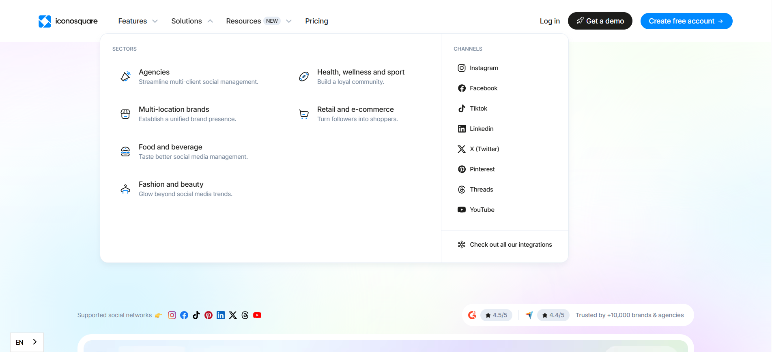This screenshot has height=352, width=772.
Task: Expand the Resources dropdown menu
Action: (x=258, y=21)
